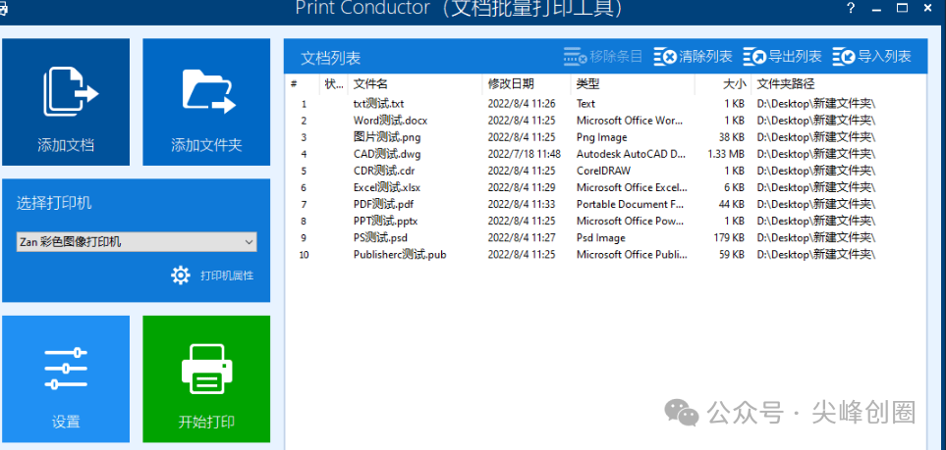Click the 导入列表 import list button
This screenshot has height=450, width=946.
pyautogui.click(x=871, y=57)
